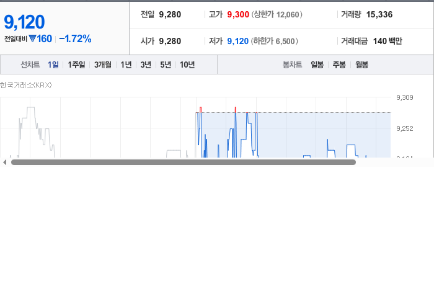The image size is (434, 304).
Task: Click the 저가 value 9,120
Action: pyautogui.click(x=237, y=41)
